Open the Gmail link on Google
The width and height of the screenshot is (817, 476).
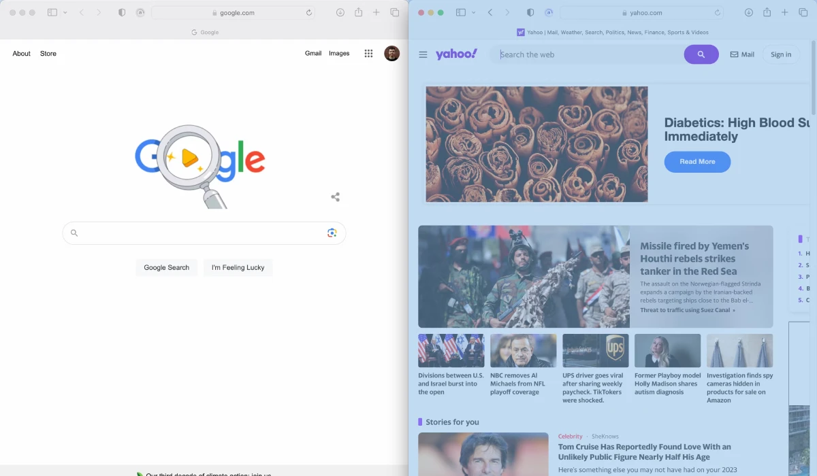click(313, 54)
